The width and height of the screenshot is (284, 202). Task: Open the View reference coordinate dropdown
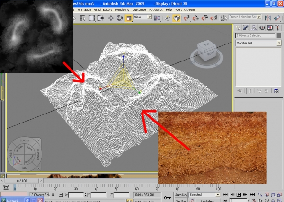coord(142,17)
